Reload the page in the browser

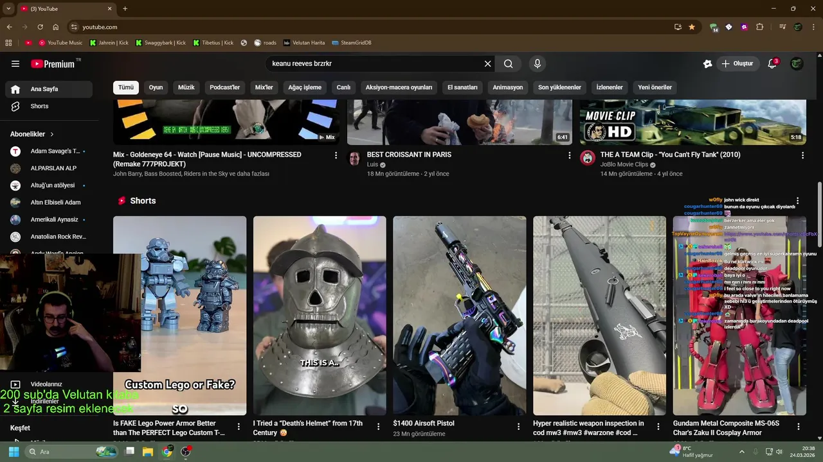point(40,27)
